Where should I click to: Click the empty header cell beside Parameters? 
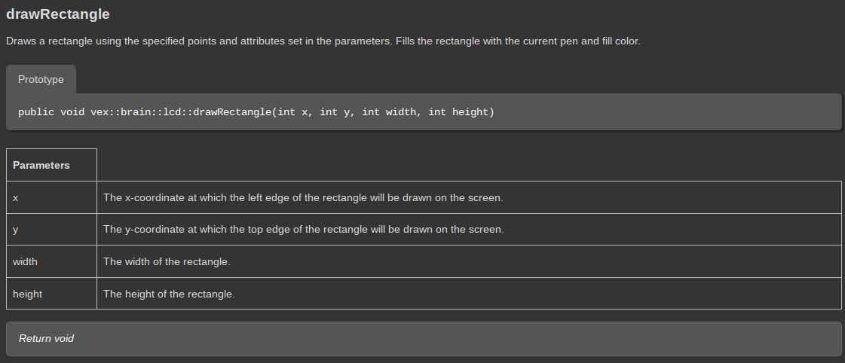click(x=469, y=165)
